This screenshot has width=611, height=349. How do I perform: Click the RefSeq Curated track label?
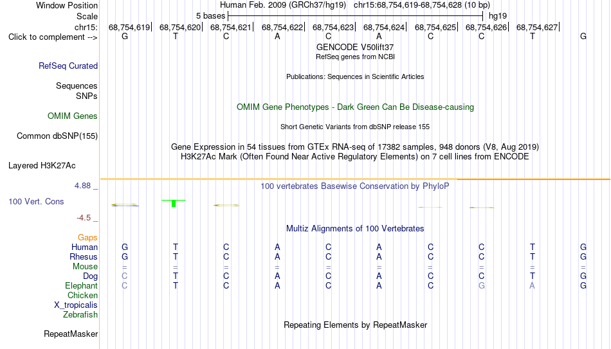point(68,66)
